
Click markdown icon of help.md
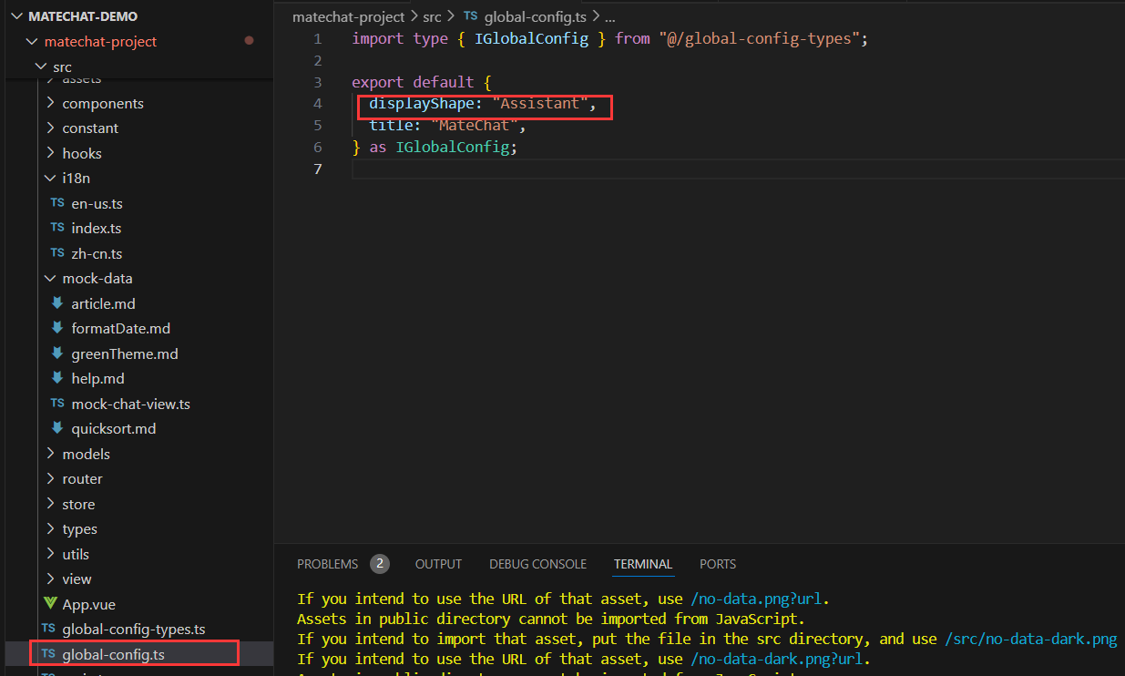[58, 378]
